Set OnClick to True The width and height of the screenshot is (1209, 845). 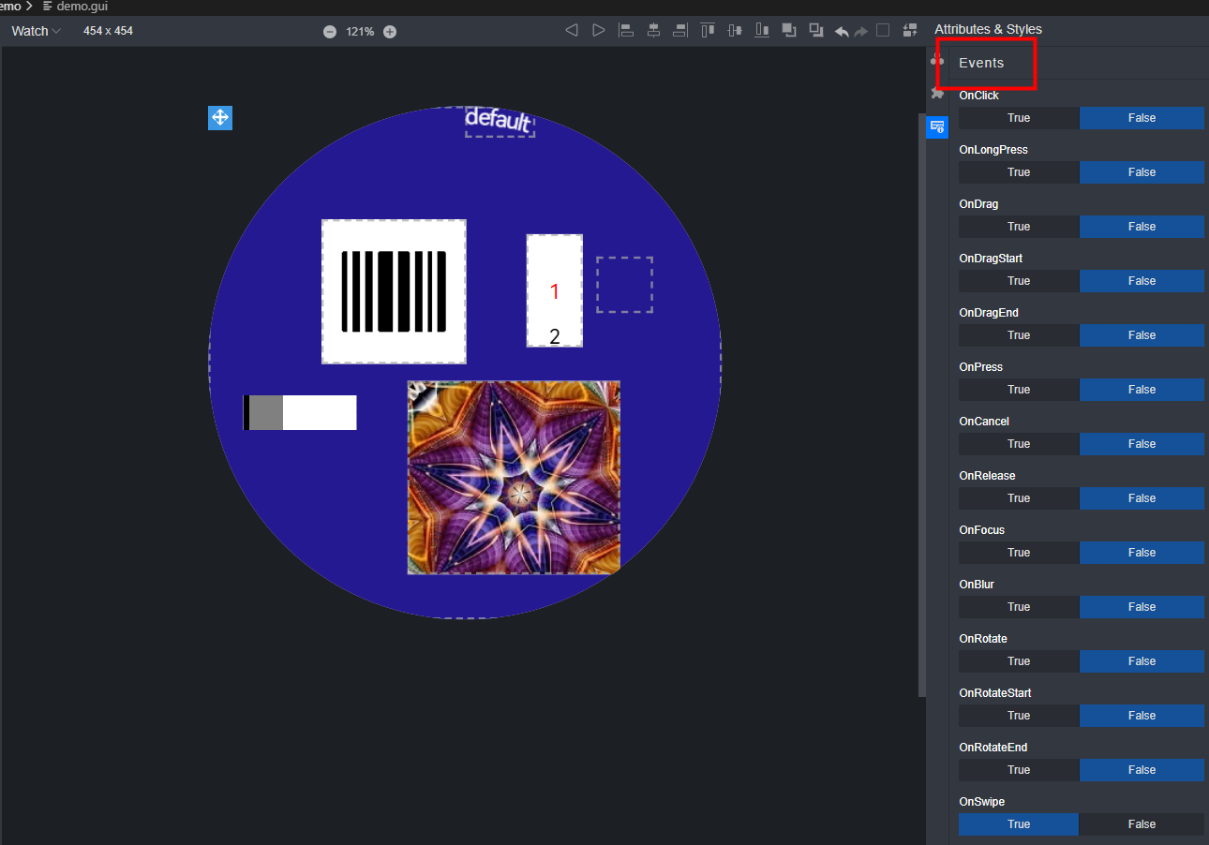pyautogui.click(x=1019, y=118)
